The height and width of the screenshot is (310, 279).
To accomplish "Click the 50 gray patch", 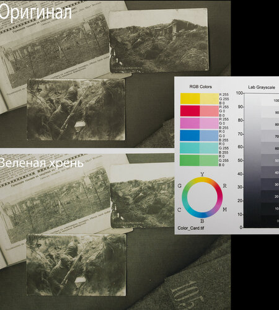I will [x=270, y=160].
